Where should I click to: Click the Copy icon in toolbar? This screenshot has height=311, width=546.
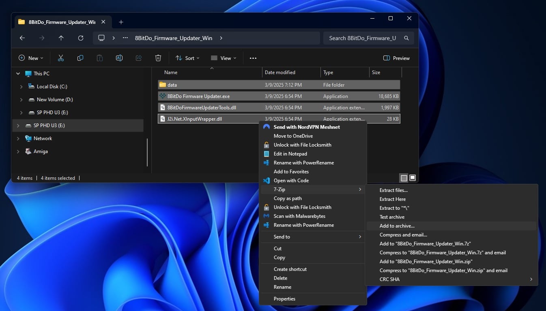pyautogui.click(x=80, y=58)
